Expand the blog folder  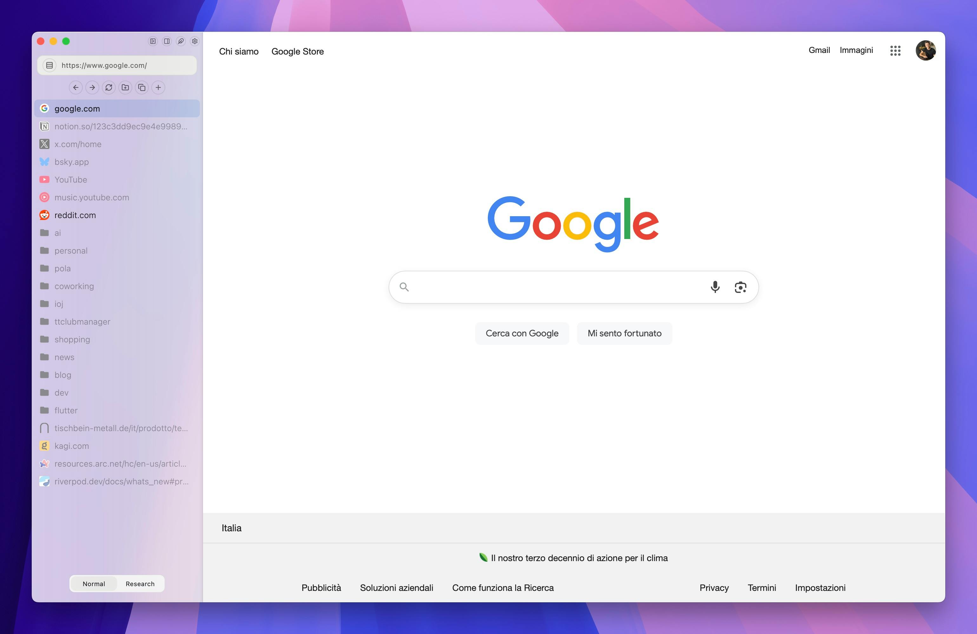pyautogui.click(x=117, y=375)
